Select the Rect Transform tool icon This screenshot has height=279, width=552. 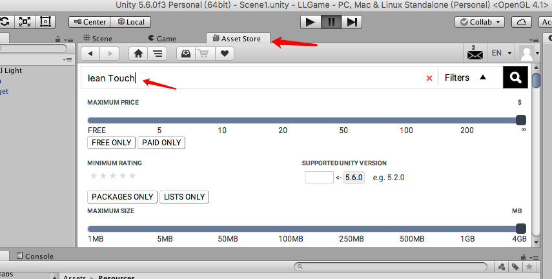point(45,22)
